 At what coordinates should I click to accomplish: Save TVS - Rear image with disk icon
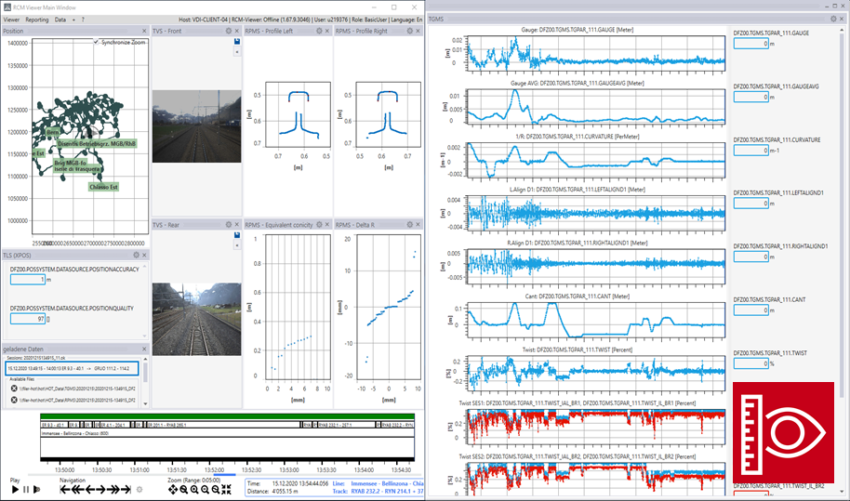tap(237, 234)
